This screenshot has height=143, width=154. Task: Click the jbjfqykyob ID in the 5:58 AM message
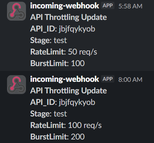[x=77, y=29]
